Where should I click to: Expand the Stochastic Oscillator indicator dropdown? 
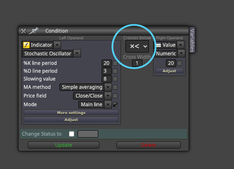(77, 53)
